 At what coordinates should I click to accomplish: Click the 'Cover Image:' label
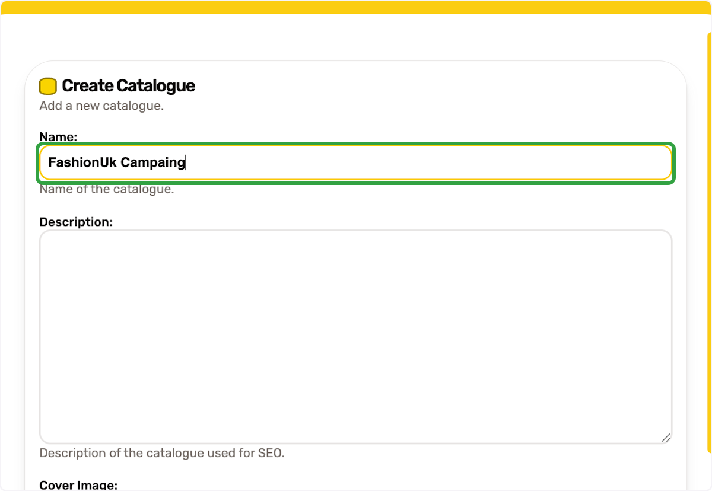tap(78, 484)
